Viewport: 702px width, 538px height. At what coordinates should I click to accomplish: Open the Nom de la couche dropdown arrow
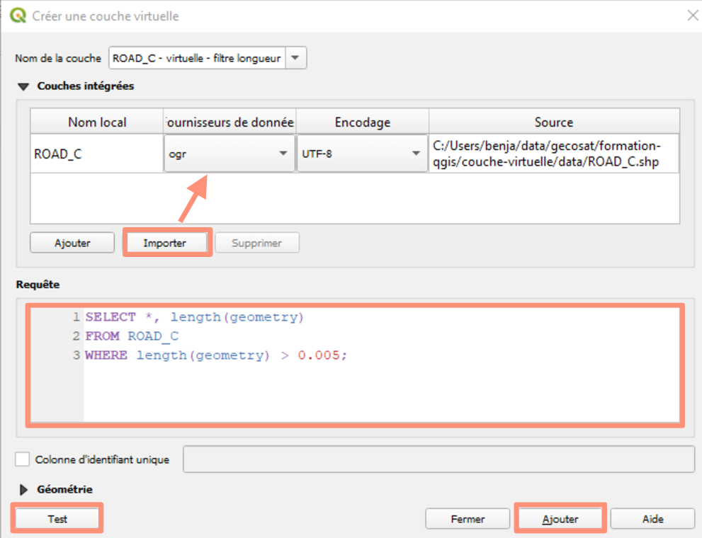coord(296,58)
